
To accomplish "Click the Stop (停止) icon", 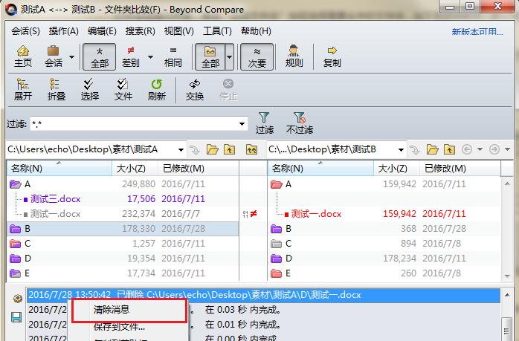I will 228,83.
